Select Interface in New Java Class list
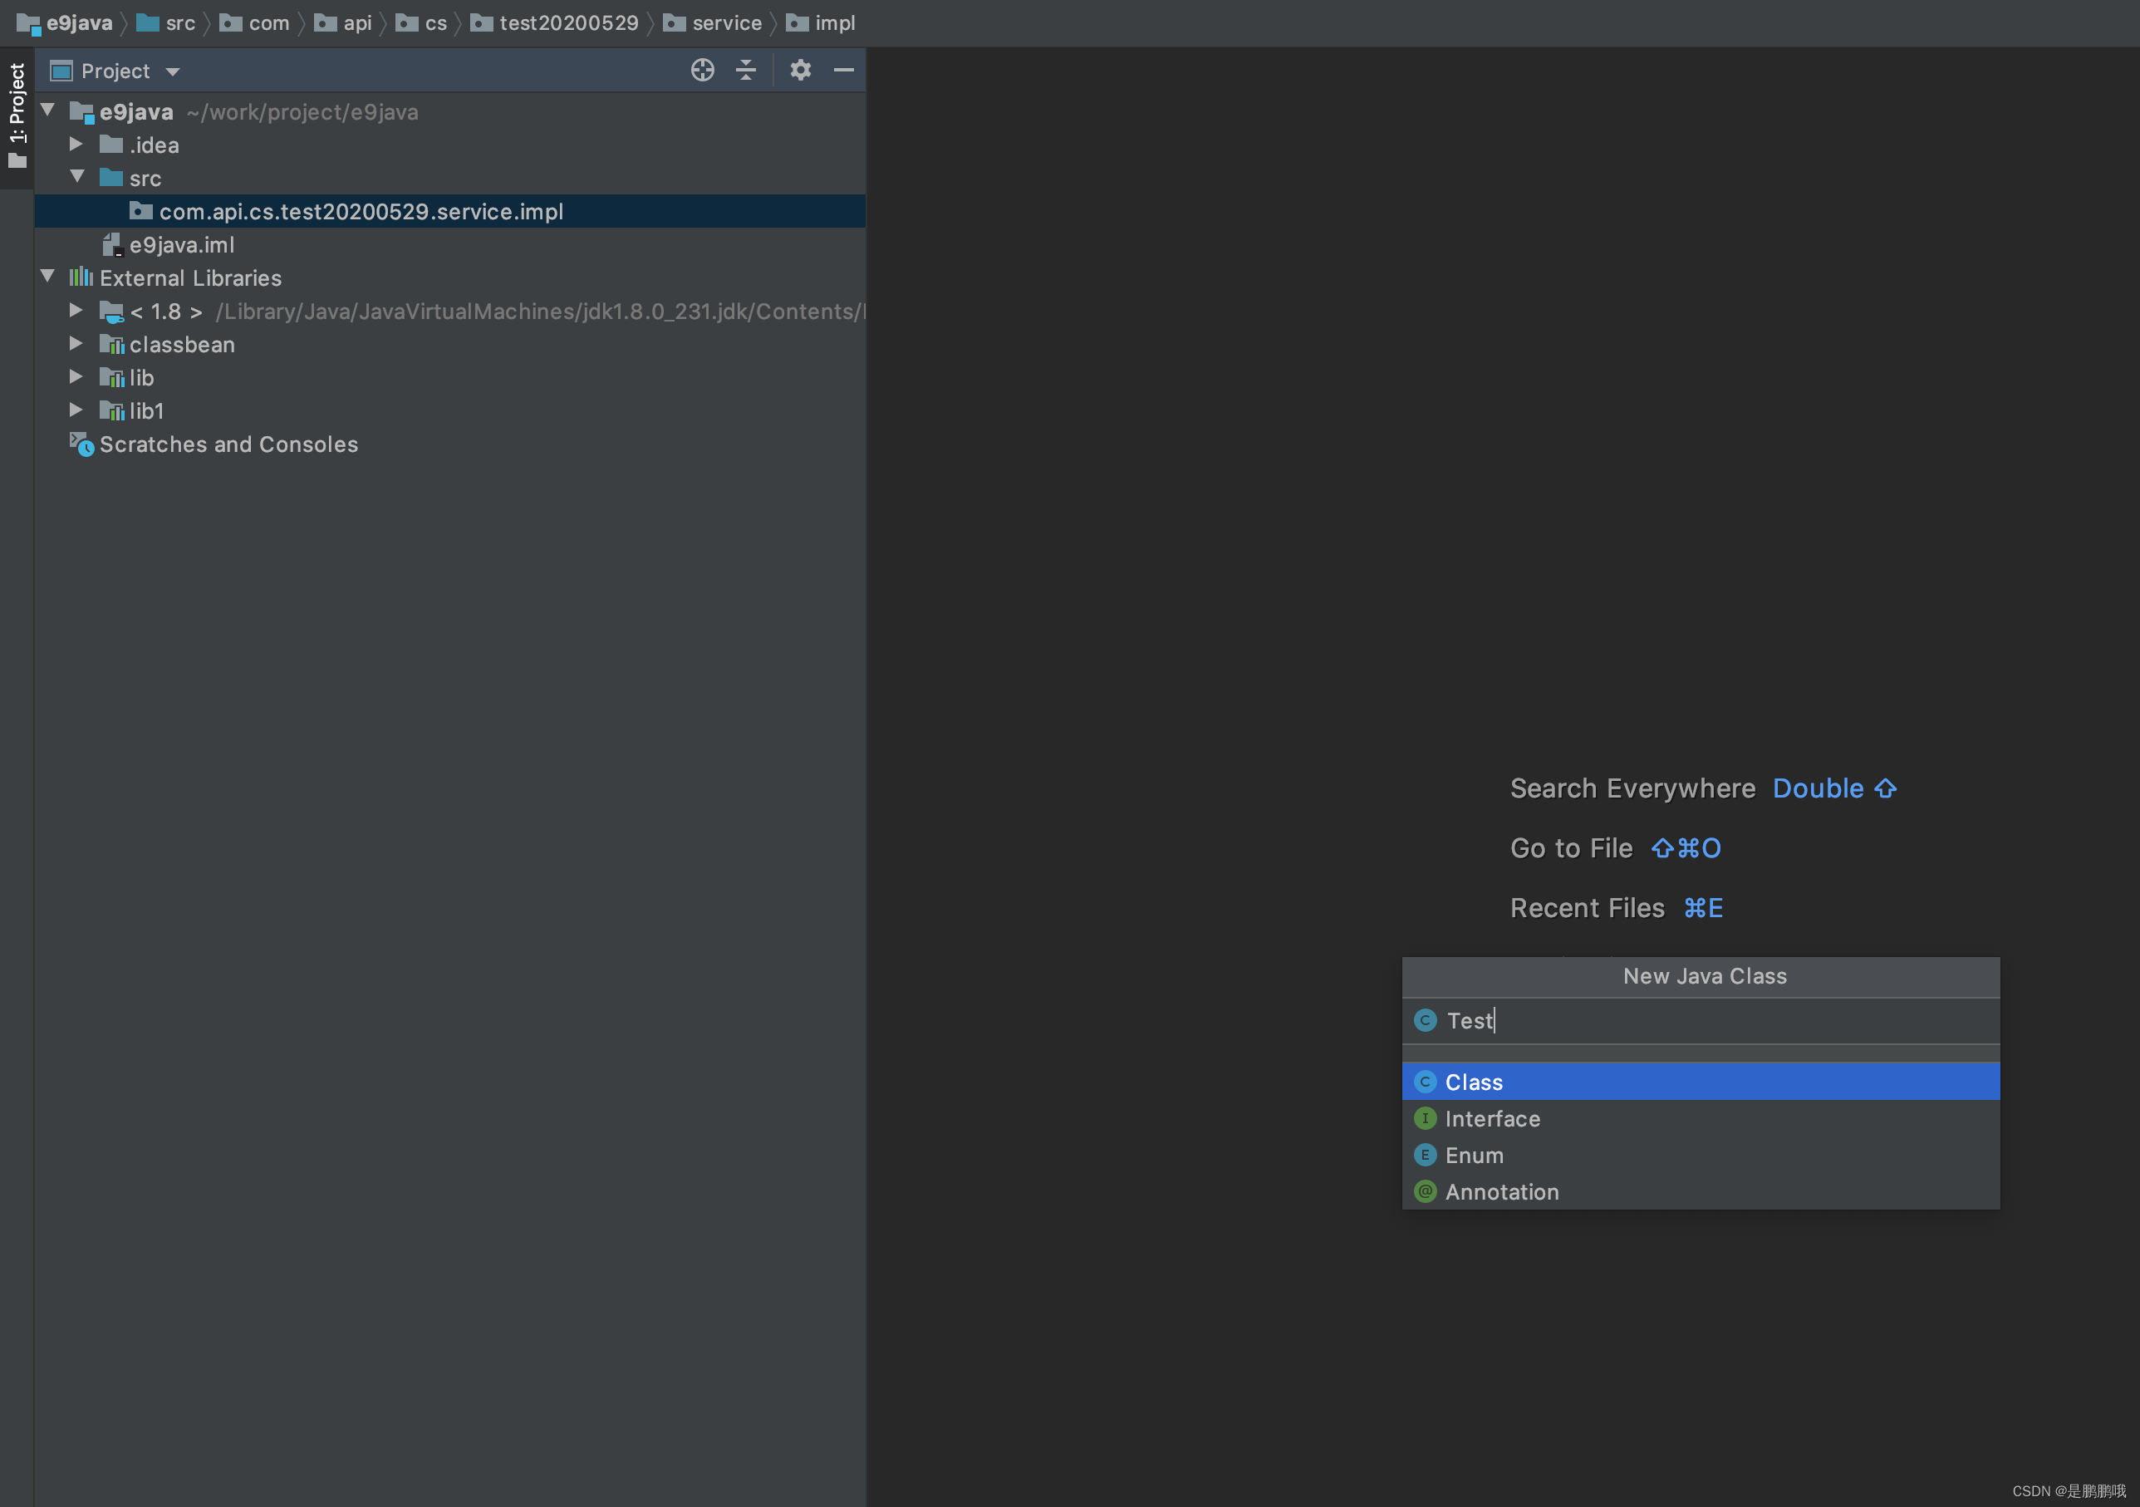The height and width of the screenshot is (1507, 2140). coord(1491,1118)
